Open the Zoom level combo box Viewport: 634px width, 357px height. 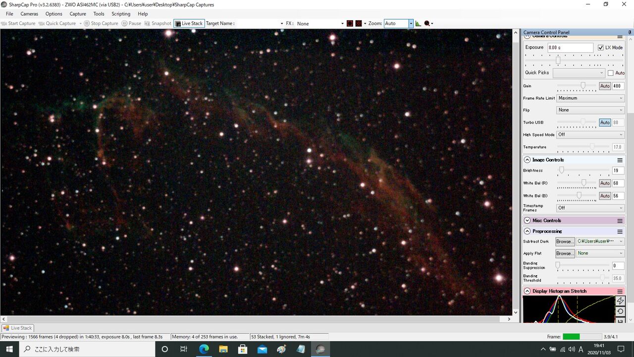coord(398,23)
